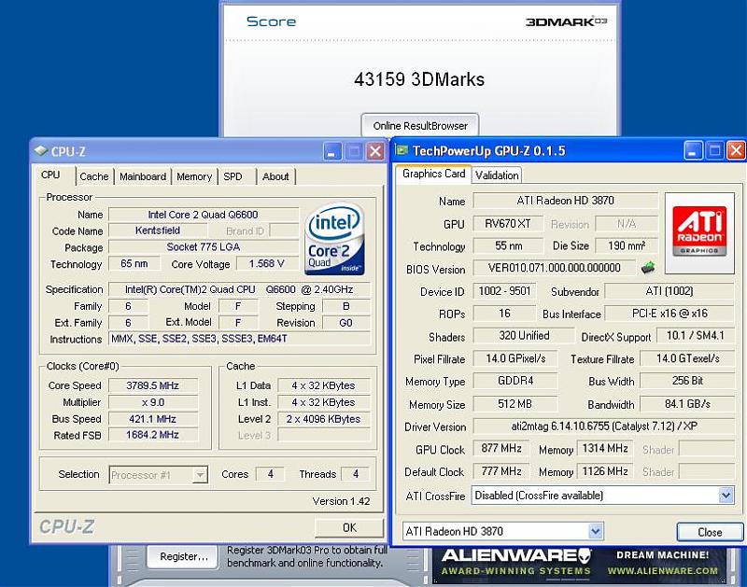Click the Intel Core 2 Quad logo

[x=334, y=239]
